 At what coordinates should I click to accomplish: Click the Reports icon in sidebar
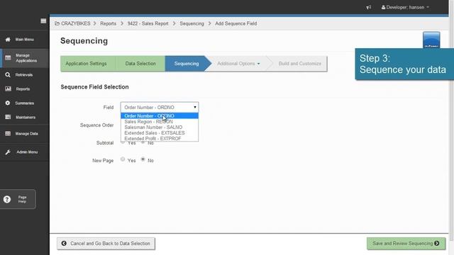(8, 89)
